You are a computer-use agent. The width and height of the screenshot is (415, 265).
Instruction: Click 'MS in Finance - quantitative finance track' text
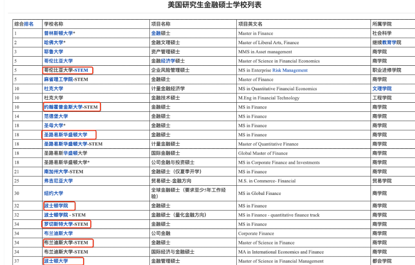click(279, 215)
